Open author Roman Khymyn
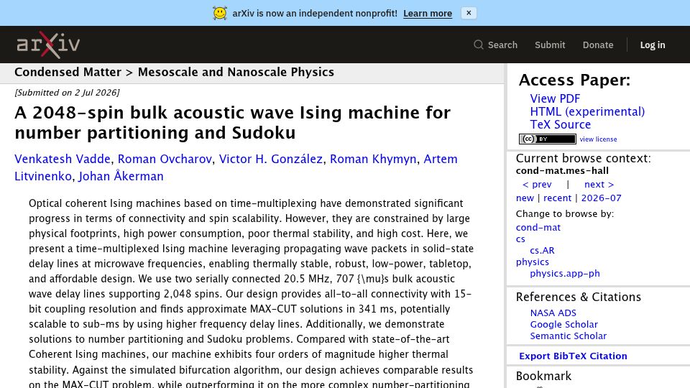Image resolution: width=690 pixels, height=388 pixels. coord(373,159)
